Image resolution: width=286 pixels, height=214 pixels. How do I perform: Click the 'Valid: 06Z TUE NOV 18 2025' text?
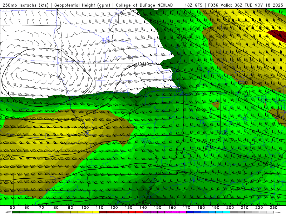click(252, 5)
